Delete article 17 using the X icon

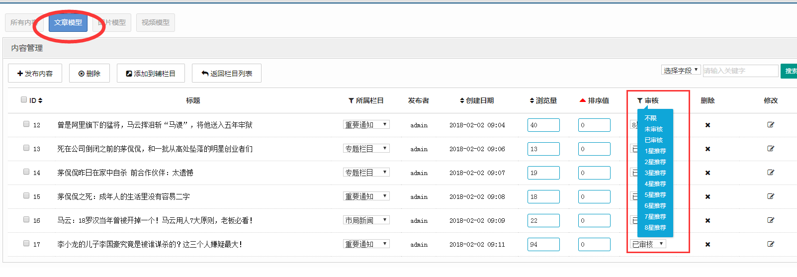[708, 245]
